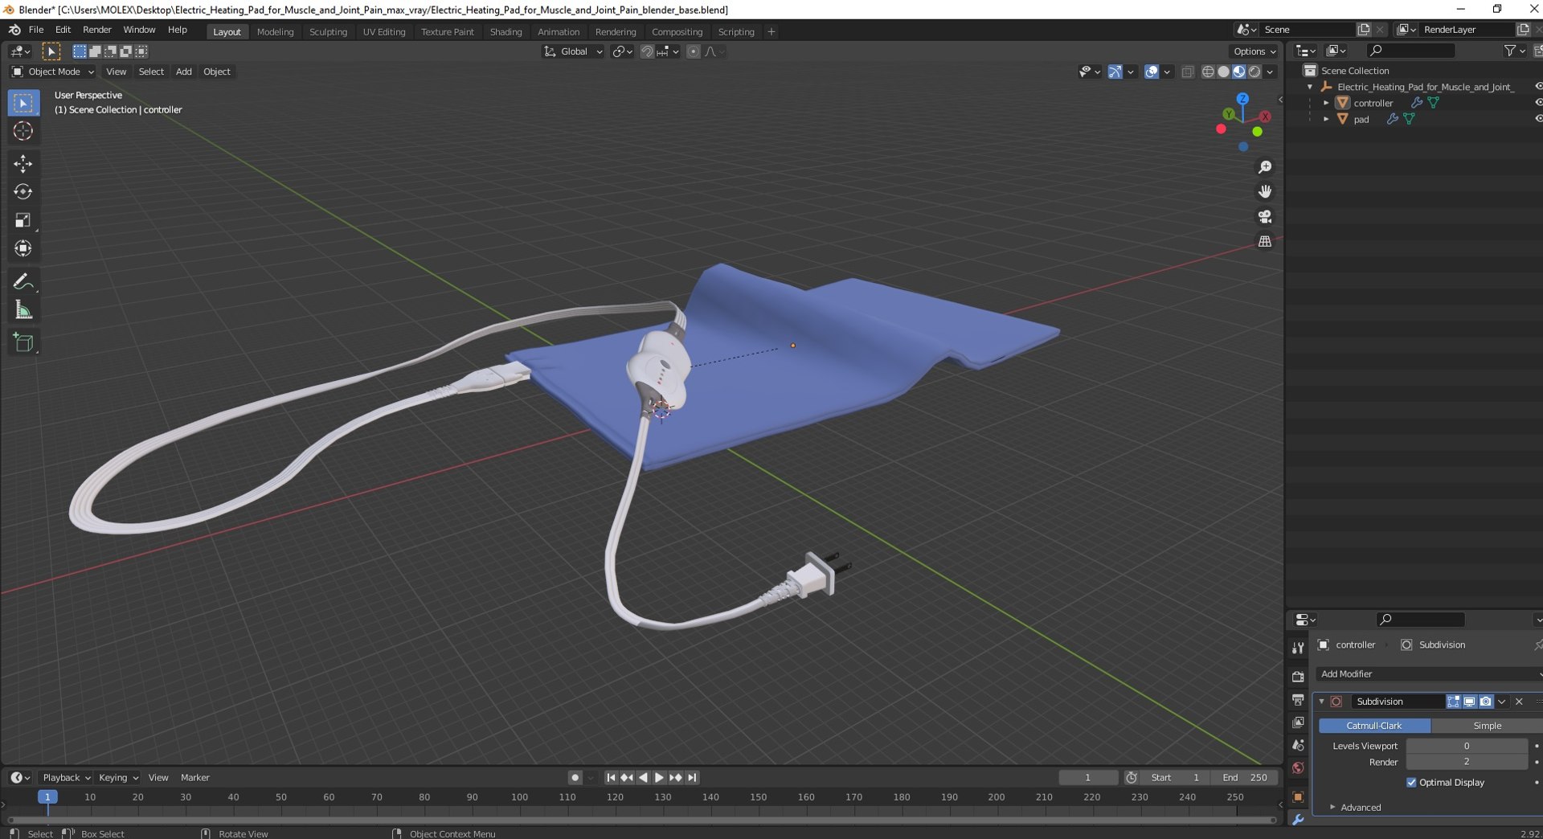Open the Add Modifier dropdown
This screenshot has width=1543, height=839.
pos(1429,673)
